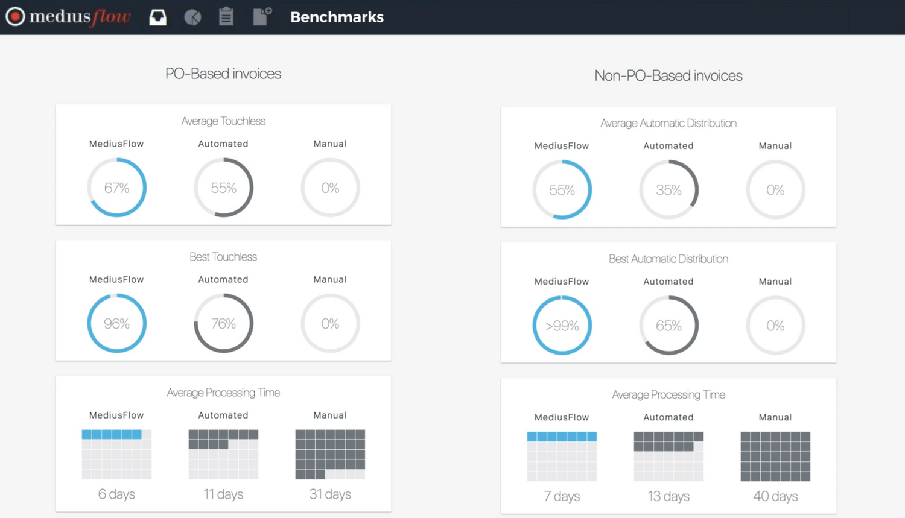This screenshot has width=905, height=518.
Task: Click the 6 days MediusFlow processing grid
Action: (x=116, y=454)
